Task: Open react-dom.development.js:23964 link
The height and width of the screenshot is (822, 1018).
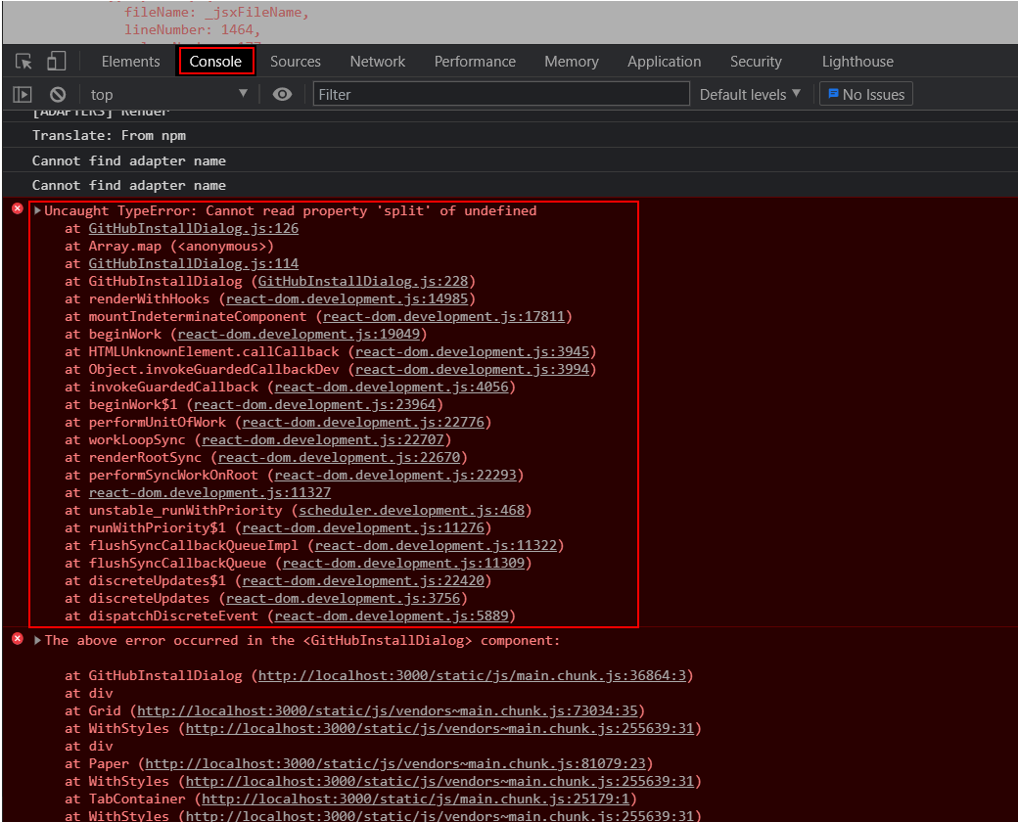Action: coord(315,404)
